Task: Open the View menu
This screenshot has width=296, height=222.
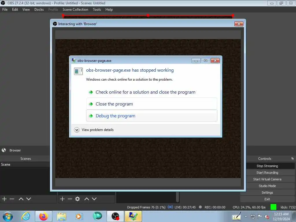Action: coord(26,10)
